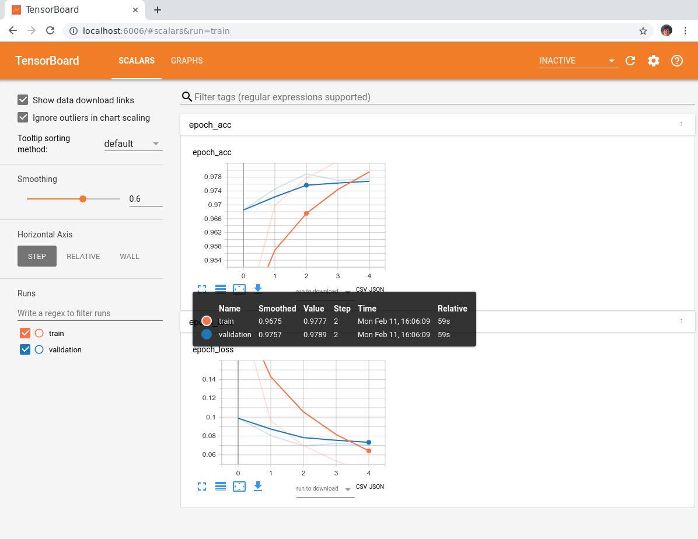This screenshot has width=698, height=539.
Task: Open a new browser tab
Action: tap(158, 10)
